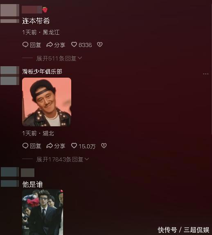Open the pink-background photo in comment
The image size is (212, 235).
pyautogui.click(x=47, y=102)
